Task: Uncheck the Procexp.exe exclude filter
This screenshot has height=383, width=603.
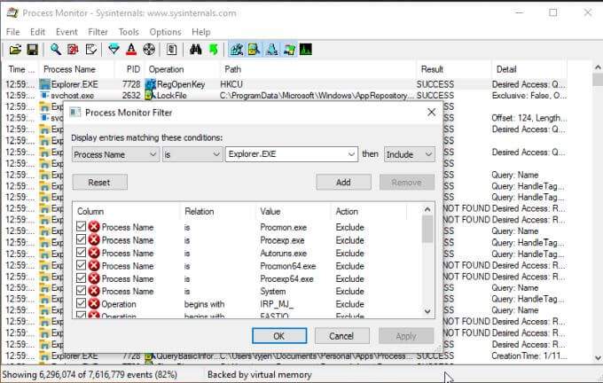Action: pyautogui.click(x=81, y=239)
